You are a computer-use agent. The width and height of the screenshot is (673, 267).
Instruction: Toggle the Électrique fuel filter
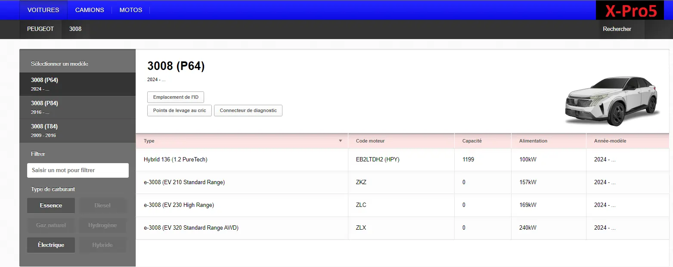[51, 245]
